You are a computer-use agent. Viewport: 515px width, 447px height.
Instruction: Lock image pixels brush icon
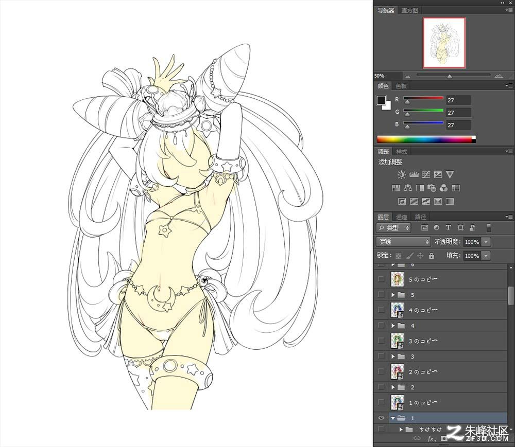point(409,256)
